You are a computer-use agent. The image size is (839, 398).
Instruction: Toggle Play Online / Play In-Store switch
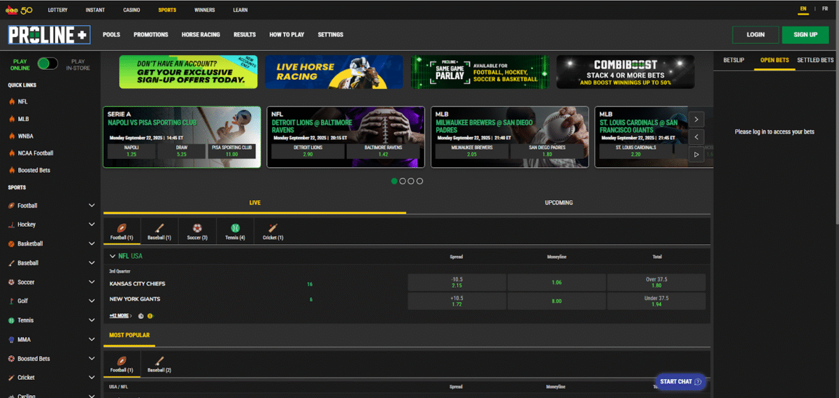(x=48, y=64)
